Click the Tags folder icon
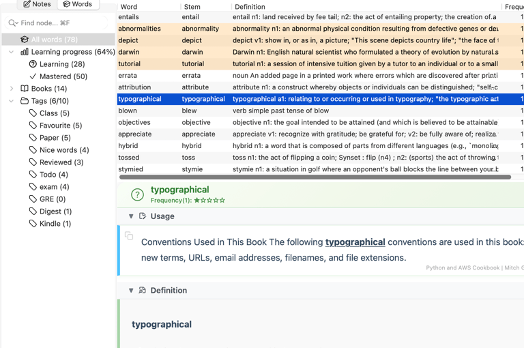524x348 pixels. [25, 101]
